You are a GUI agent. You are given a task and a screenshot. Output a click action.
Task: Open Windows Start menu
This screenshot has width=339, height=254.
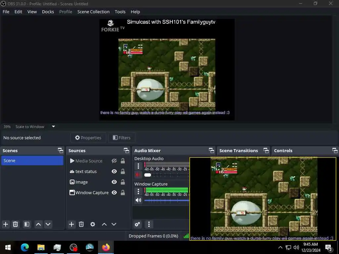(x=8, y=247)
